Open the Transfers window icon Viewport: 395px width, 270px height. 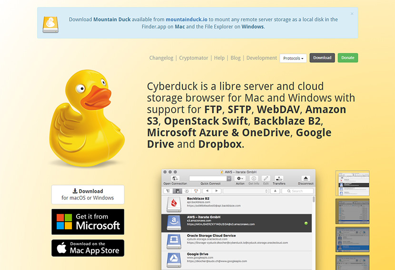(279, 178)
